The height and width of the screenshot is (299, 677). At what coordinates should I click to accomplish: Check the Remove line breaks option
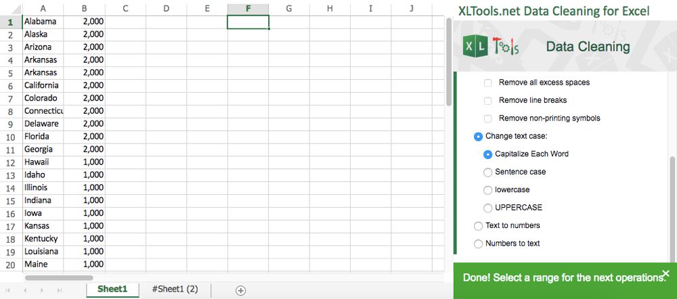(x=487, y=101)
